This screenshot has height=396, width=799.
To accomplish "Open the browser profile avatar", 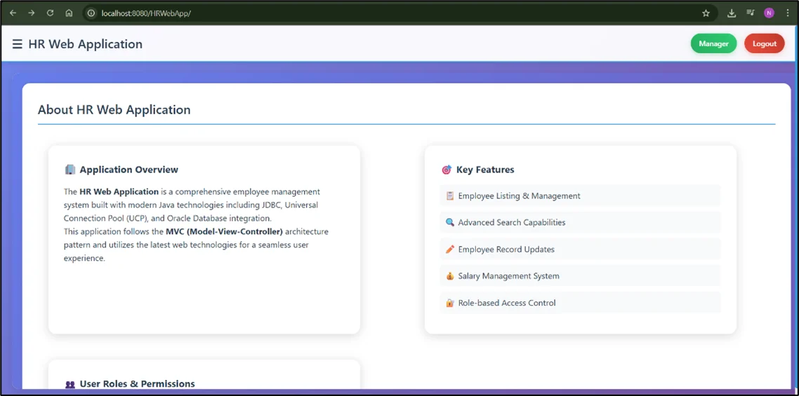I will pos(769,13).
